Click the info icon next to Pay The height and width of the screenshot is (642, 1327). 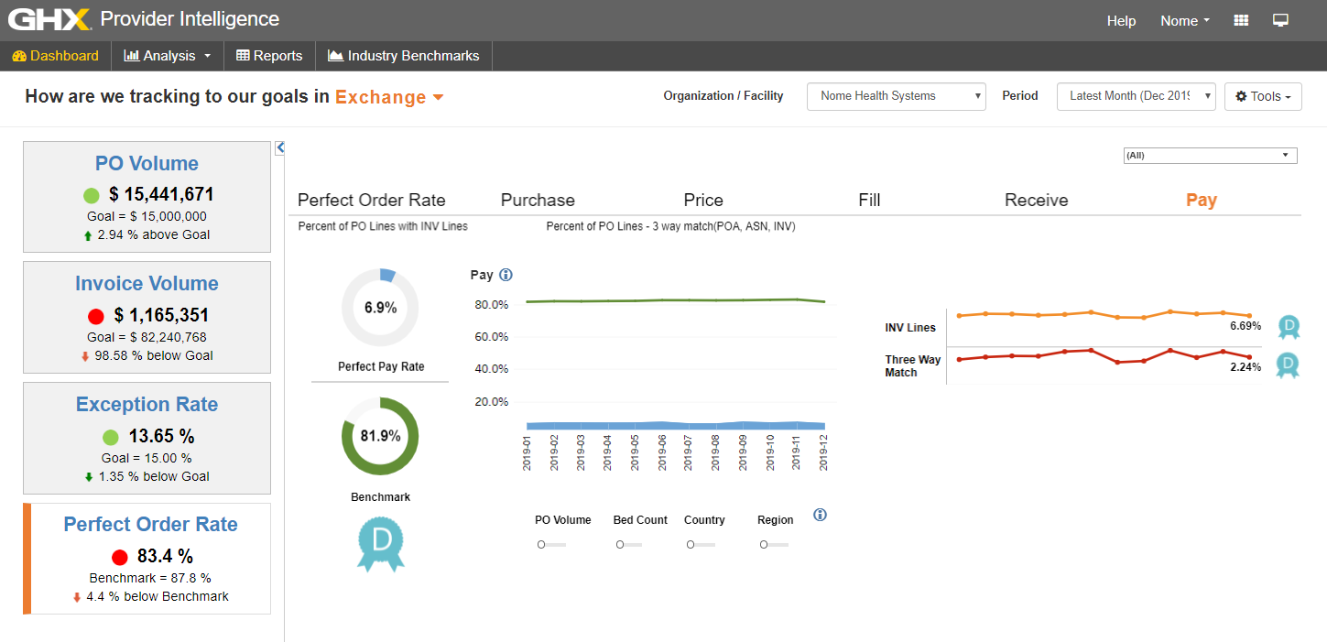[506, 275]
